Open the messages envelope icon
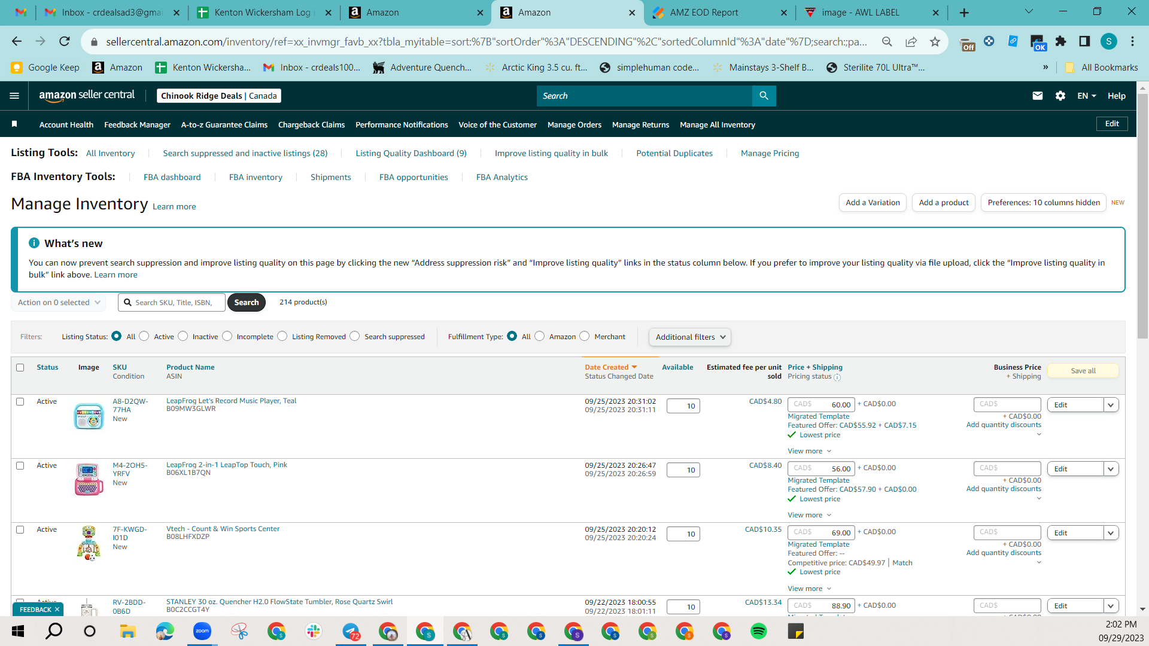Image resolution: width=1149 pixels, height=646 pixels. point(1038,96)
